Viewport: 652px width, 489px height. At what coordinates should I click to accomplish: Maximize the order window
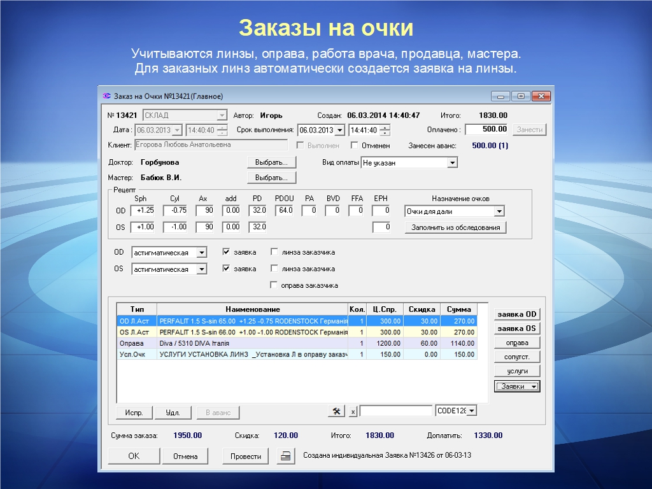pyautogui.click(x=521, y=96)
